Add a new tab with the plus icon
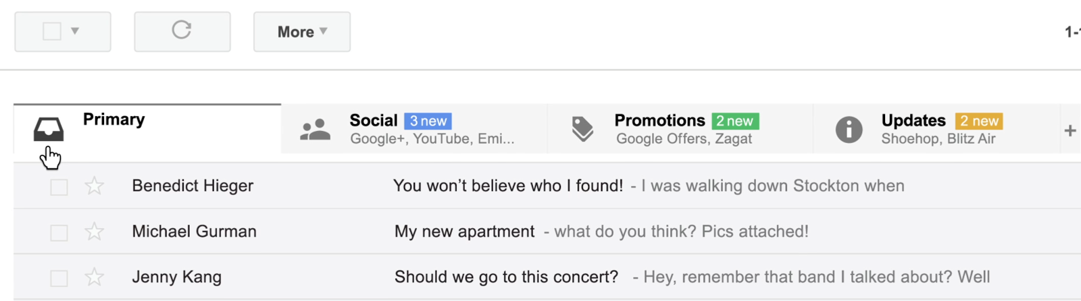This screenshot has width=1081, height=301. click(x=1070, y=130)
